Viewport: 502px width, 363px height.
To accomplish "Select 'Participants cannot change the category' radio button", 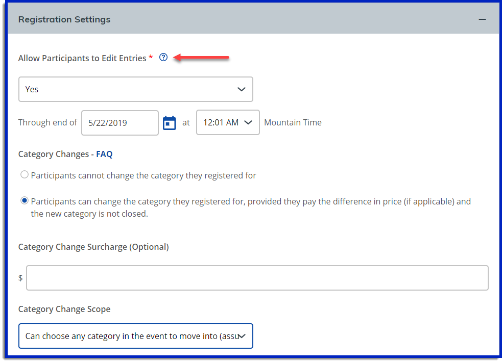I will [24, 175].
